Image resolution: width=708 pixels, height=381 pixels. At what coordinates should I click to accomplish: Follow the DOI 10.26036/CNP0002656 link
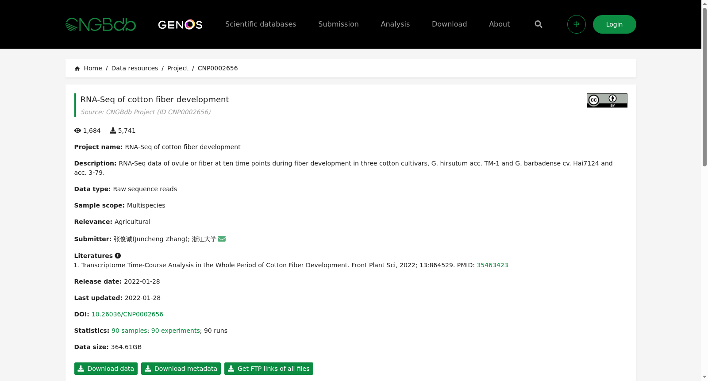pos(127,314)
